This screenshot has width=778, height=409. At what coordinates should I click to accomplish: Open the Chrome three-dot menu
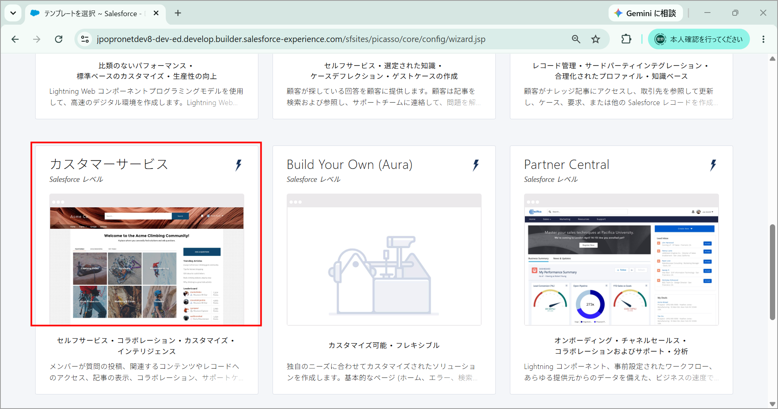[763, 39]
